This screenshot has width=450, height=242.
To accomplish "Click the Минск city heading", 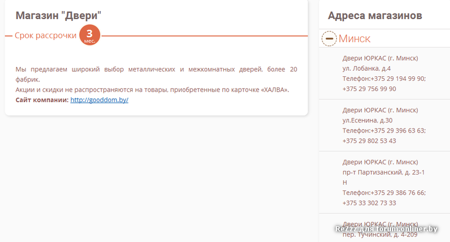I will pyautogui.click(x=354, y=38).
